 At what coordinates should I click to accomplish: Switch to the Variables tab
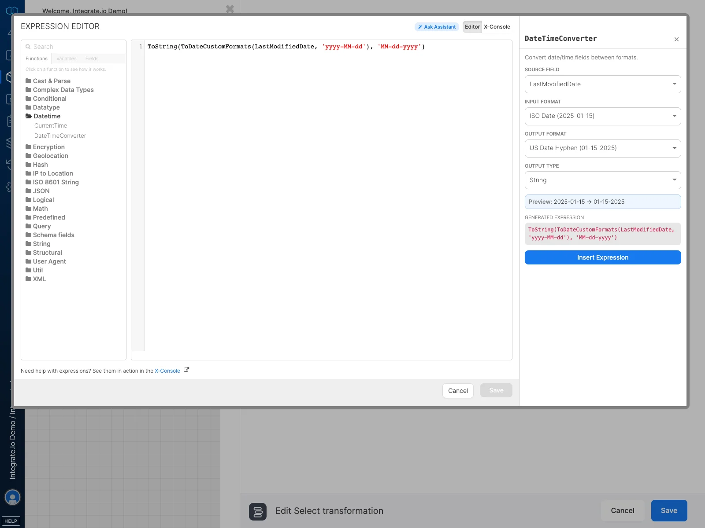click(67, 59)
